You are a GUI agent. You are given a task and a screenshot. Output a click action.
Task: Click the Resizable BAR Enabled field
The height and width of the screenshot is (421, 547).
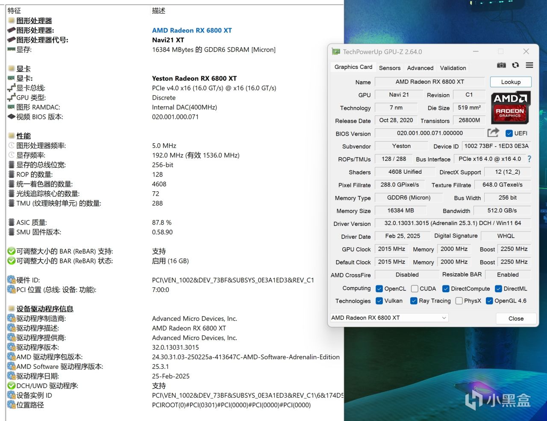[x=508, y=275]
